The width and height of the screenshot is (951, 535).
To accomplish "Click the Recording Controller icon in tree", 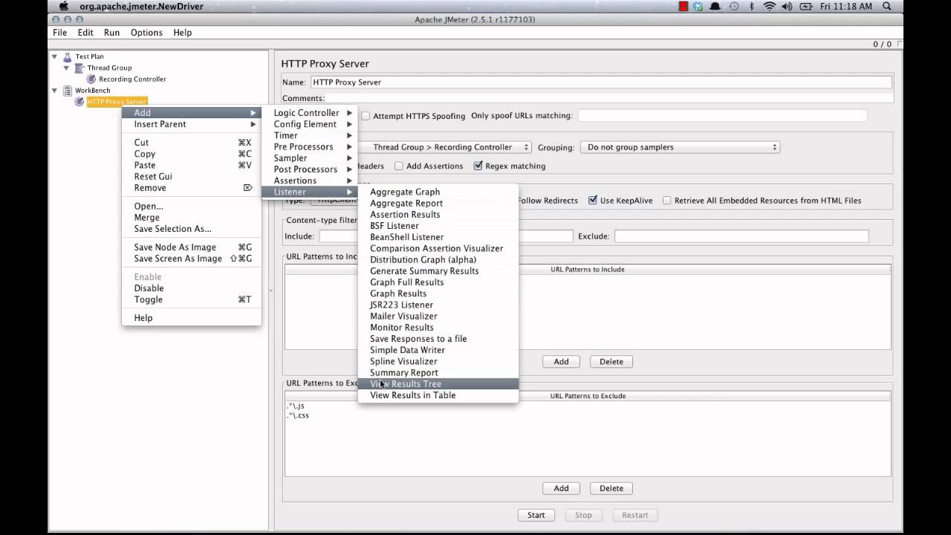I will pos(91,79).
